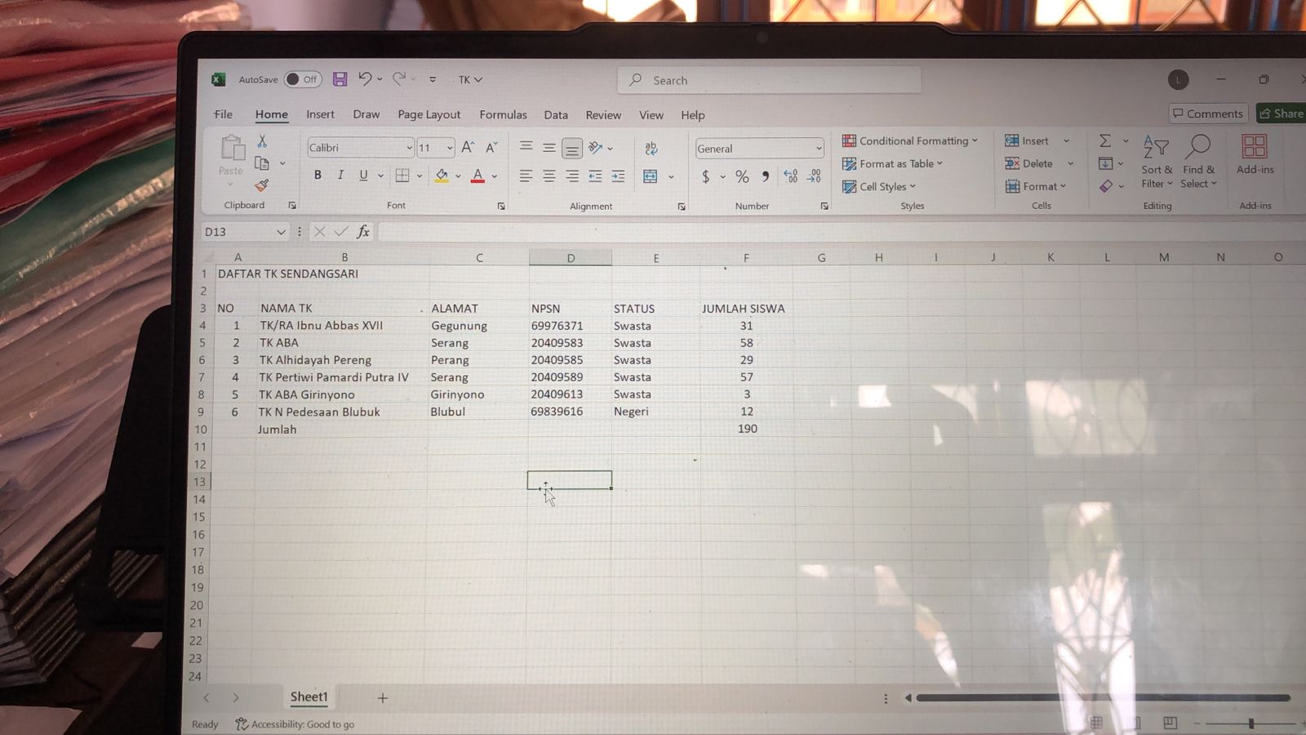This screenshot has width=1306, height=735.
Task: Click the Save icon in title bar
Action: (x=340, y=79)
